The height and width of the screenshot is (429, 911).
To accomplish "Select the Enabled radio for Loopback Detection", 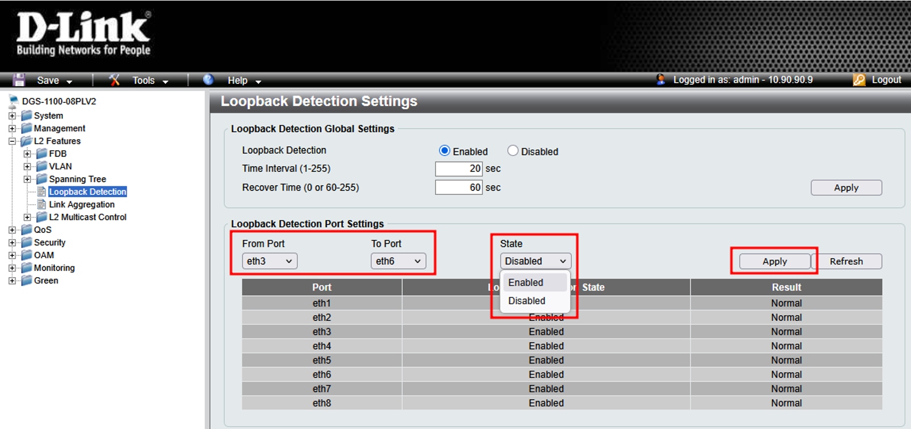I will [445, 151].
